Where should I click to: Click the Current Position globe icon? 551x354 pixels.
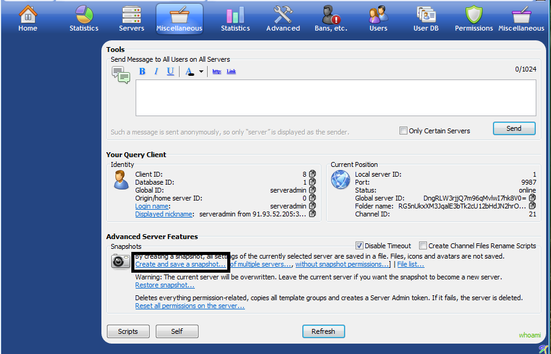(340, 180)
